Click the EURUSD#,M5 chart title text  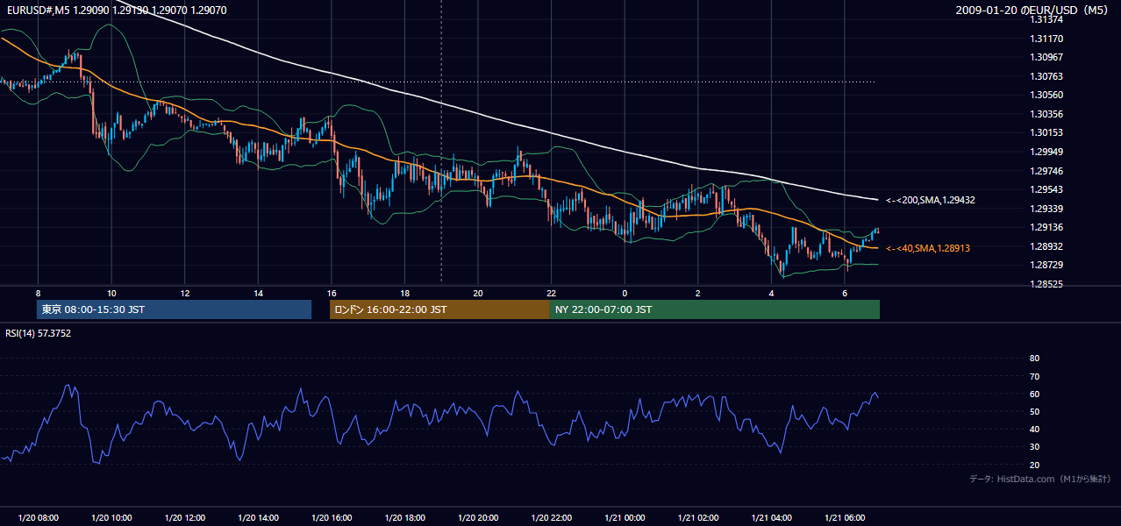(116, 10)
